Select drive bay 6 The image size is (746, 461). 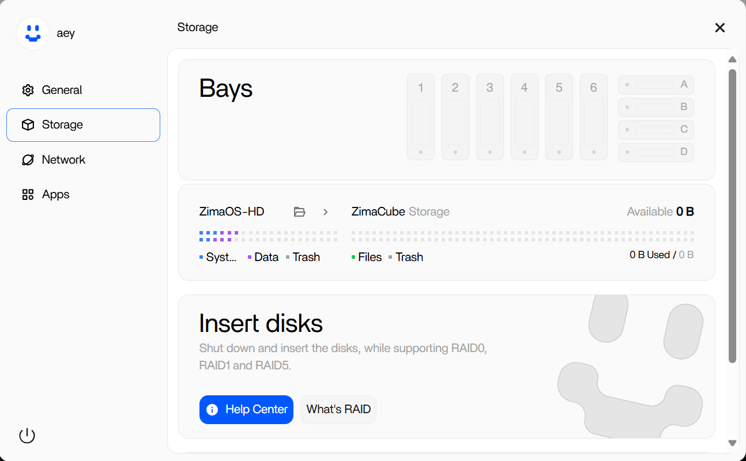point(594,117)
